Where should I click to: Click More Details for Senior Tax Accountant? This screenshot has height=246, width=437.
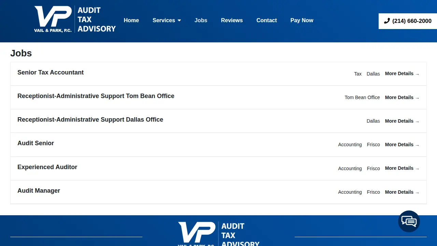pyautogui.click(x=402, y=73)
